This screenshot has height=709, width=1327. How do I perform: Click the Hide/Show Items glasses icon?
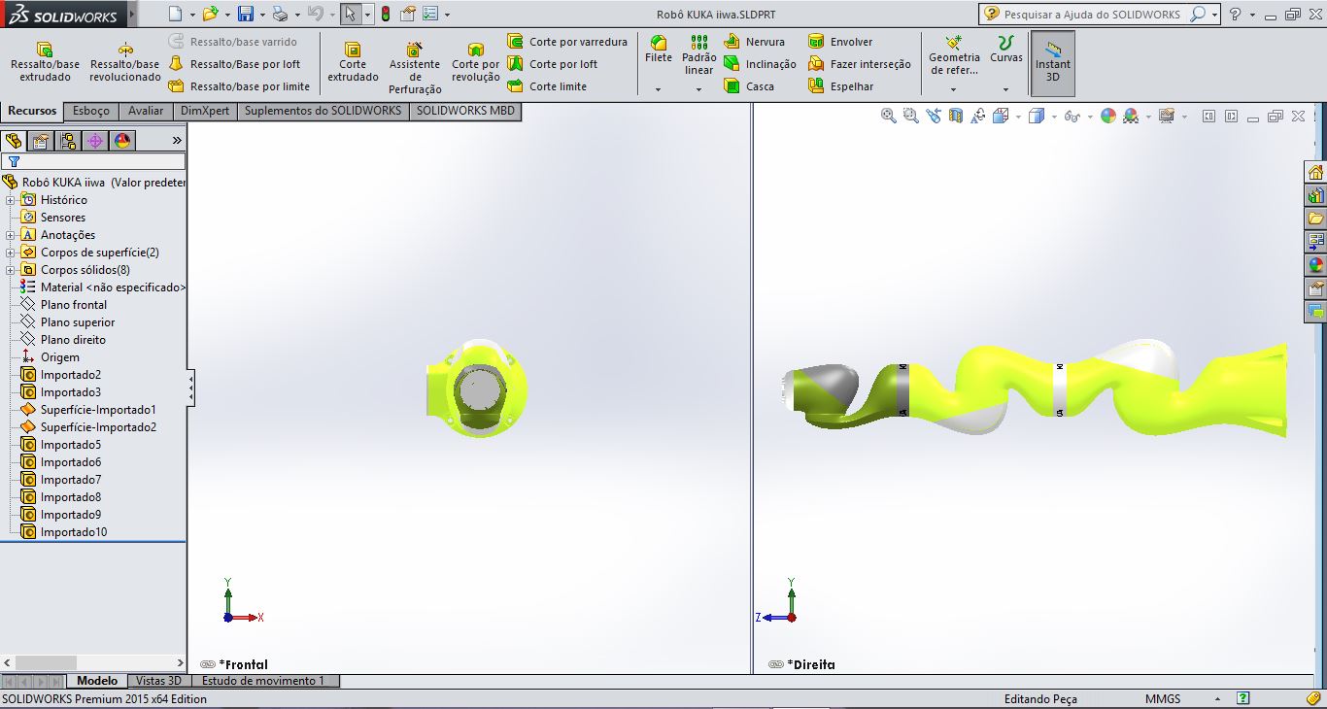pos(1071,116)
